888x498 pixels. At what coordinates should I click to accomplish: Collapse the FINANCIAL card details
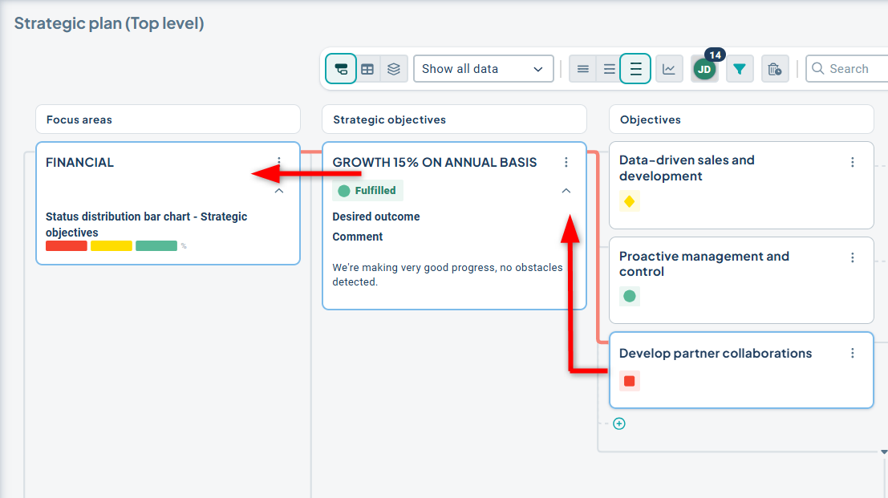(x=279, y=191)
